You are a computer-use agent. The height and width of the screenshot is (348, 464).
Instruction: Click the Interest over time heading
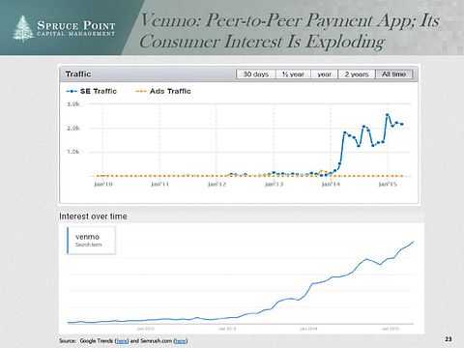(x=93, y=217)
